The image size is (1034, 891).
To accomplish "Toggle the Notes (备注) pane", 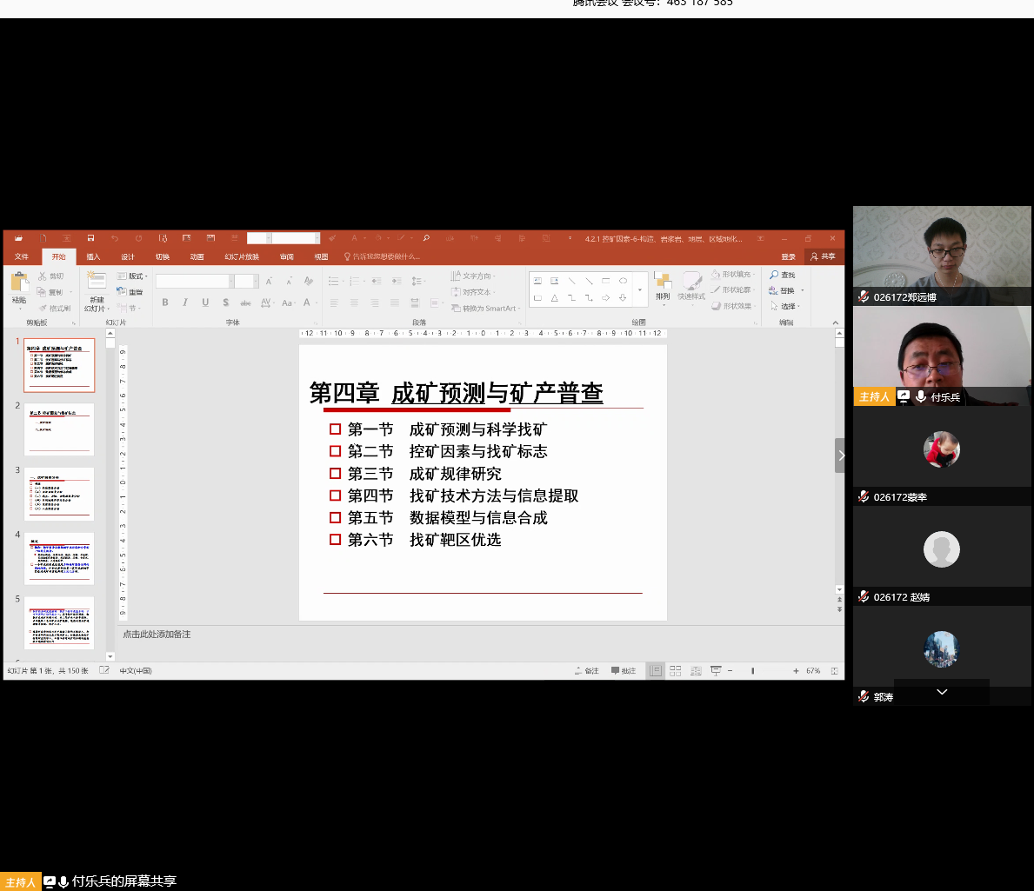I will tap(587, 671).
